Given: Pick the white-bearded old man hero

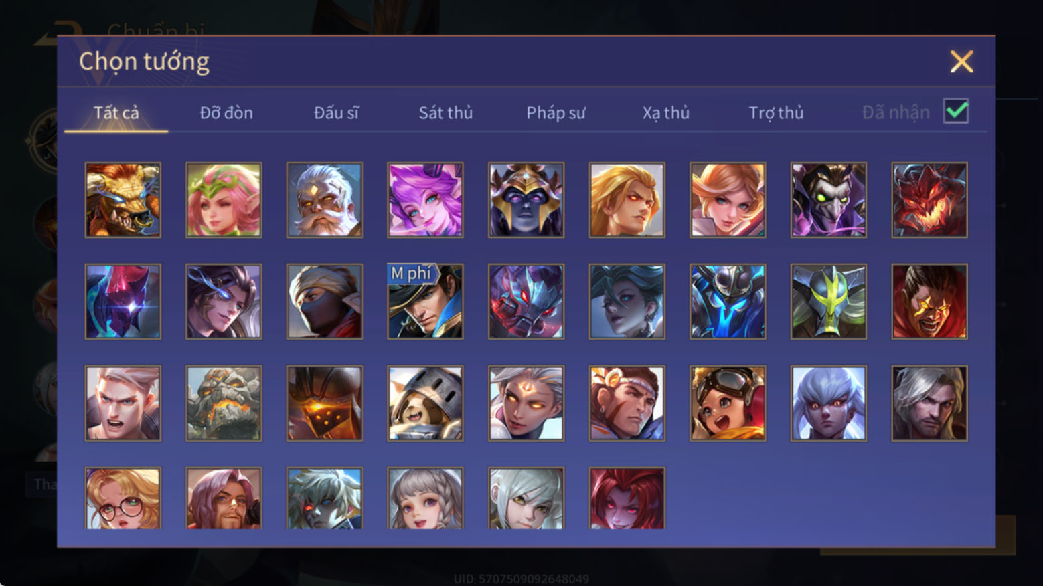Looking at the screenshot, I should pyautogui.click(x=325, y=200).
